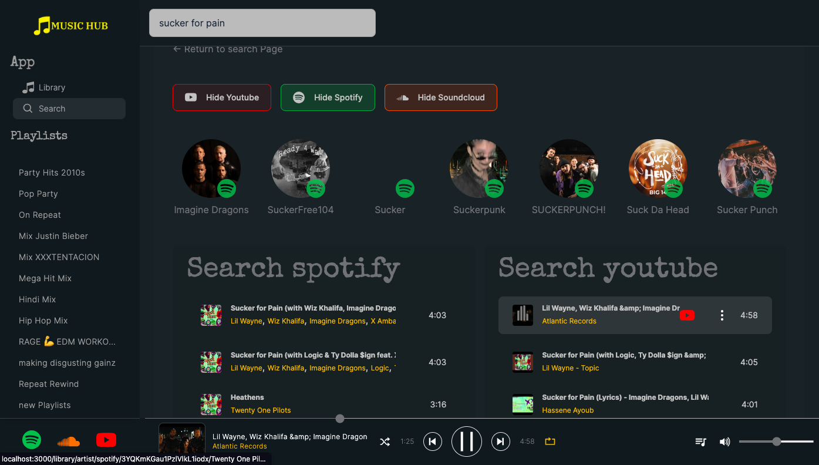Open Sucker Punch artist thumbnail

[747, 169]
